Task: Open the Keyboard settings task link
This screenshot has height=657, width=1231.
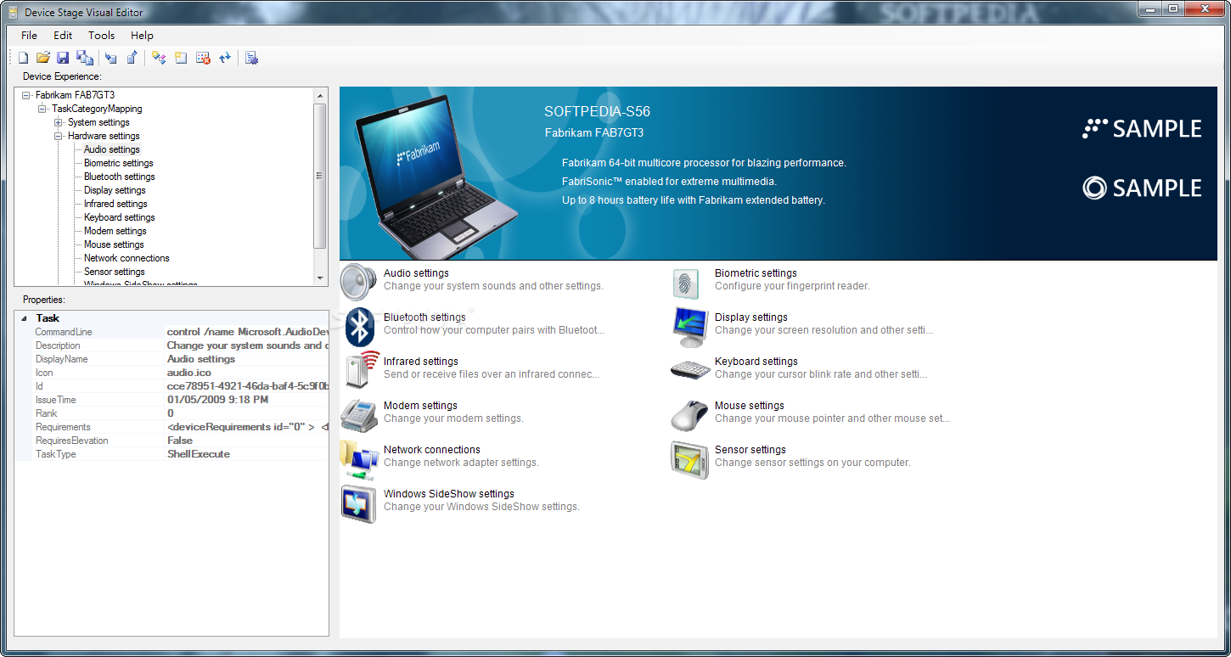Action: 756,362
